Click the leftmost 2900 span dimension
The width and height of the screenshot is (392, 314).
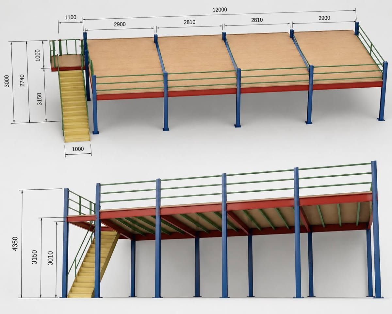120,24
